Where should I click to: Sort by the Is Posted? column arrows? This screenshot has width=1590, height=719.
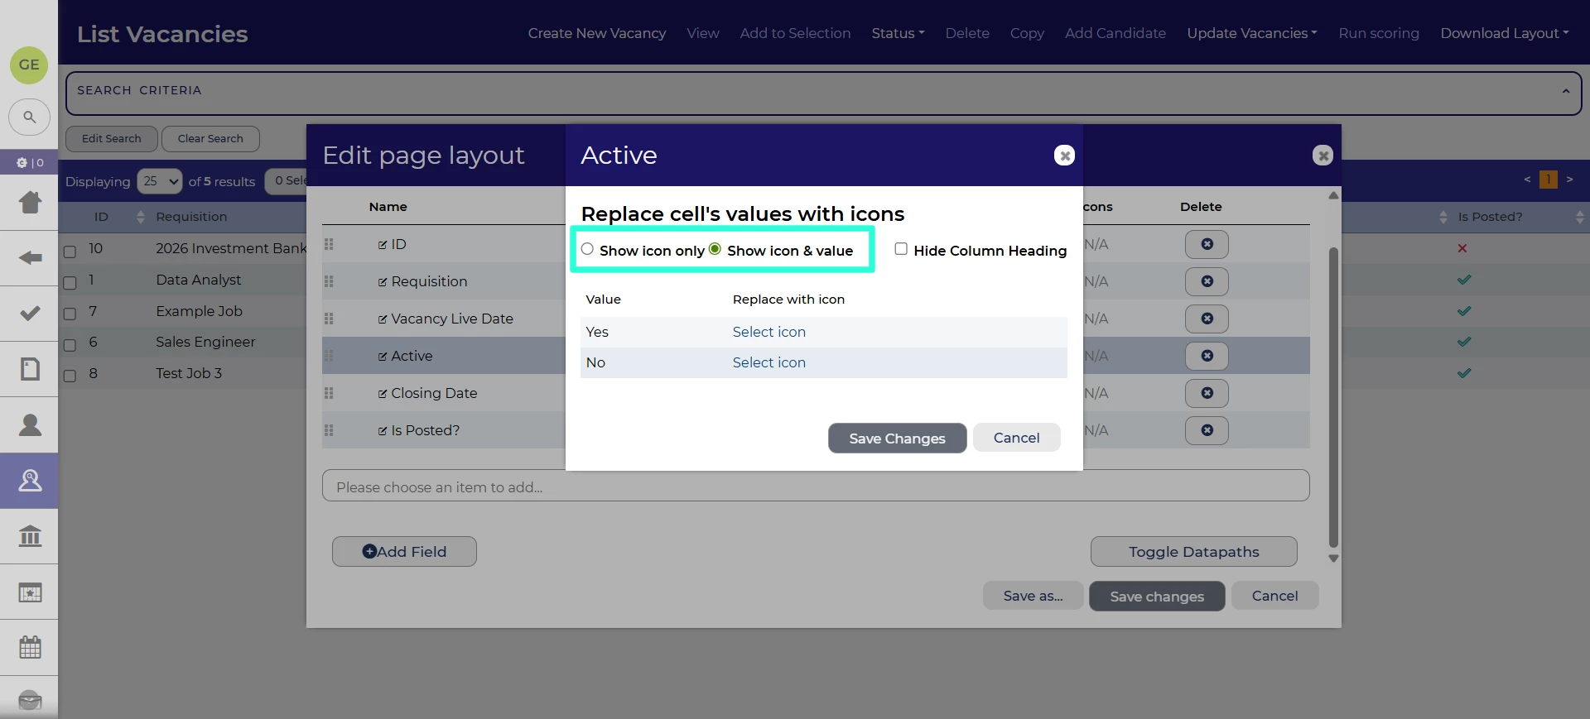(1579, 217)
